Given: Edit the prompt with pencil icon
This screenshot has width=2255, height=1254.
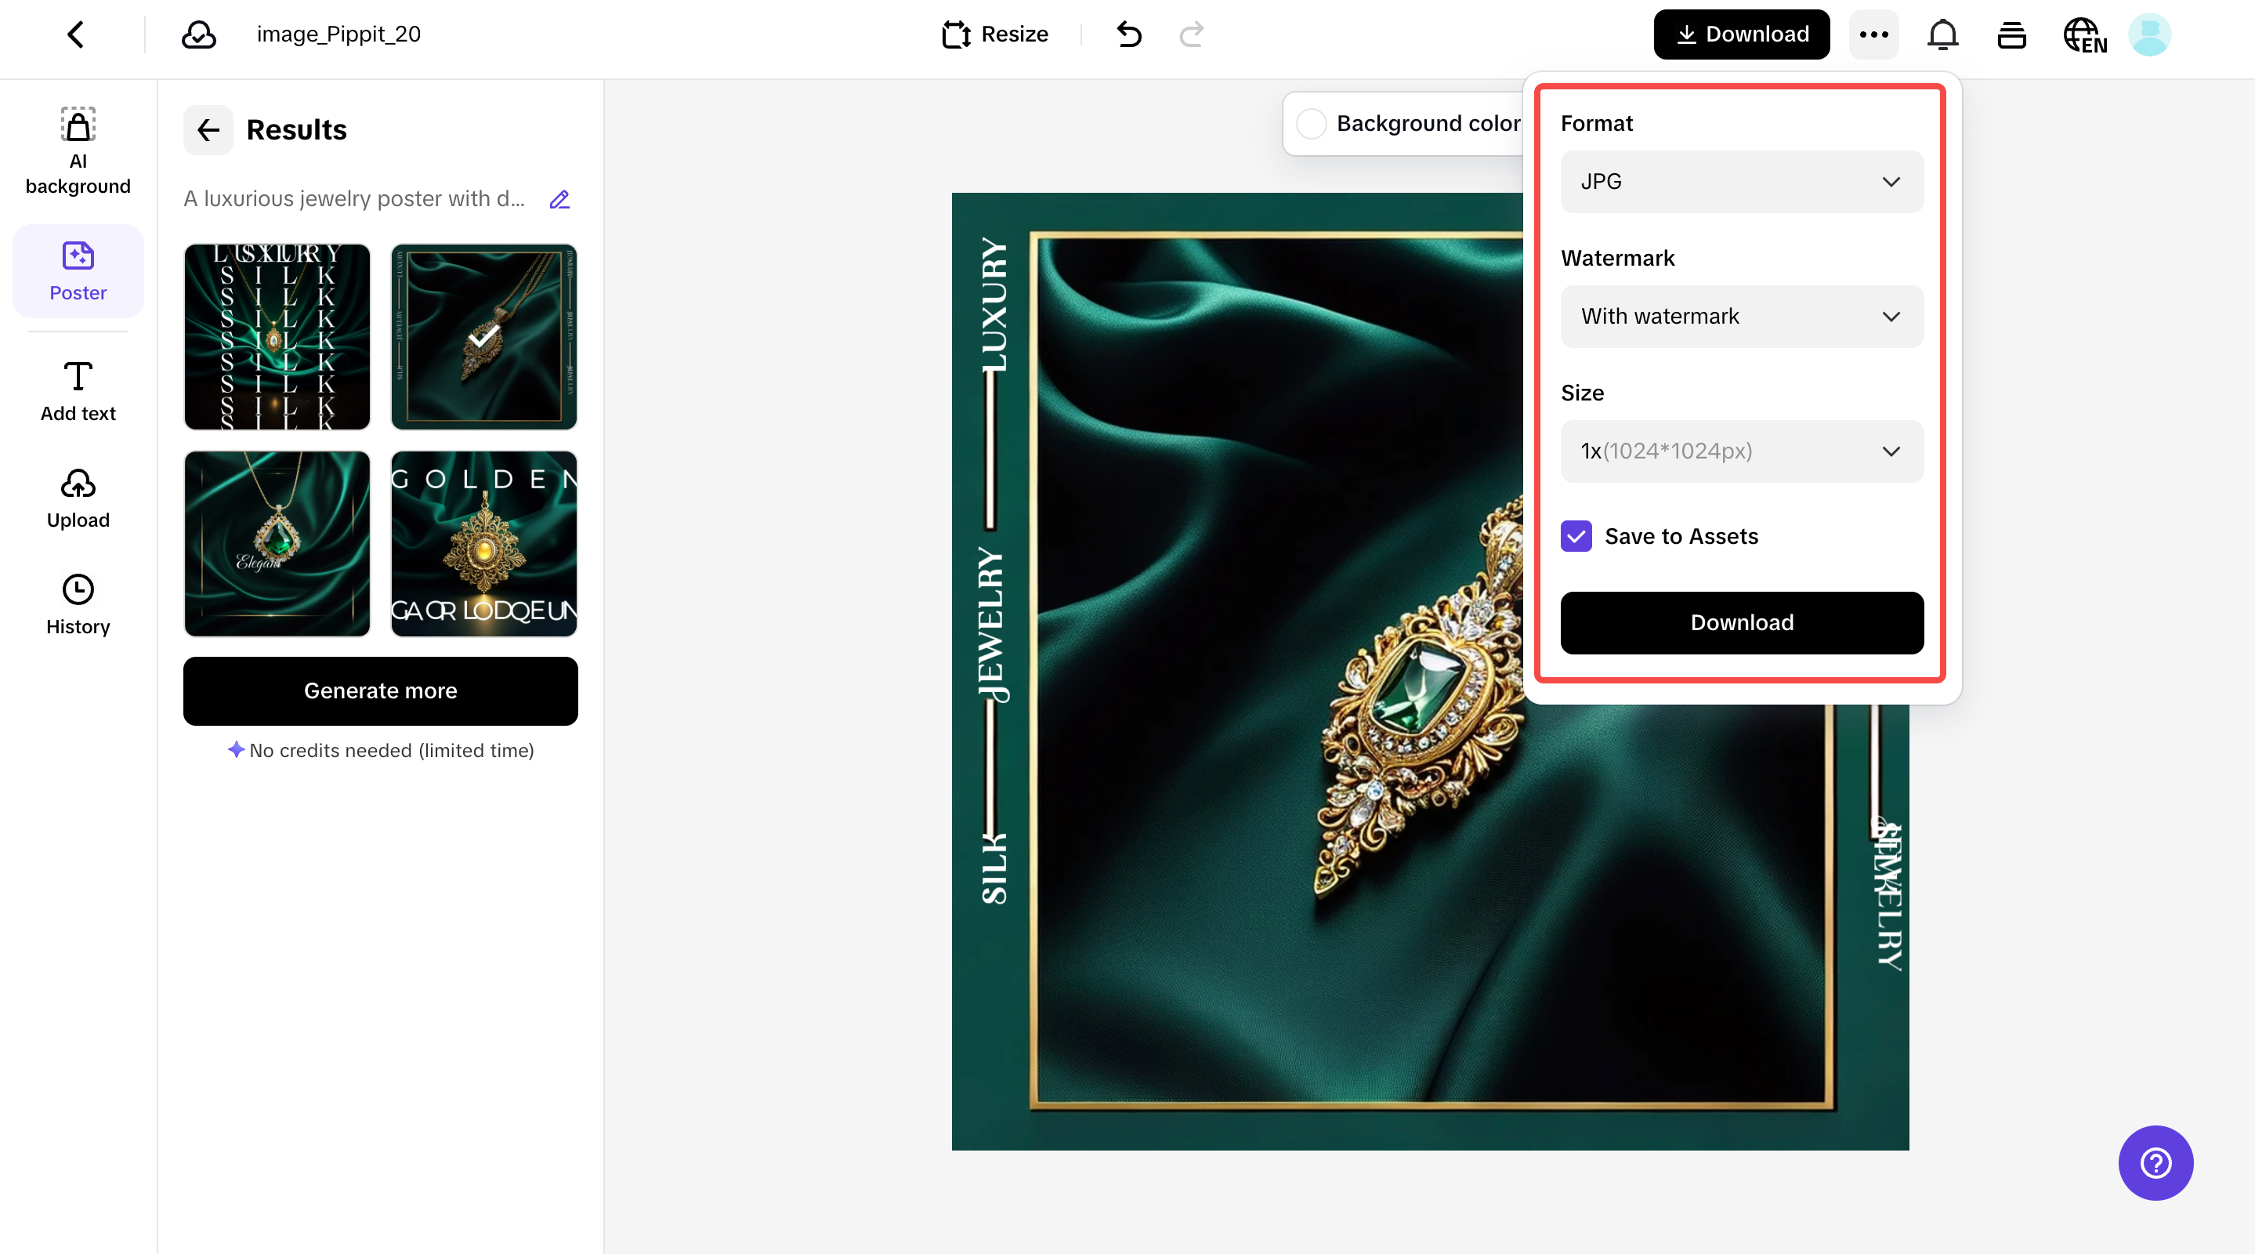Looking at the screenshot, I should (559, 200).
